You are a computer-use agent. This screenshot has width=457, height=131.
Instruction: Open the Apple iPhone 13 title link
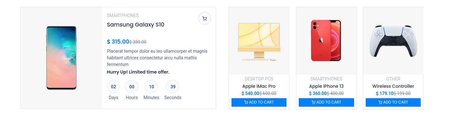point(326,86)
